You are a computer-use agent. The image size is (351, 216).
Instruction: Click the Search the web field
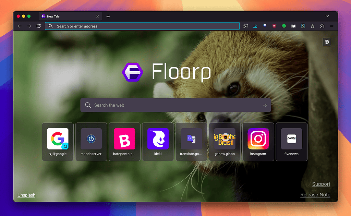pos(175,105)
